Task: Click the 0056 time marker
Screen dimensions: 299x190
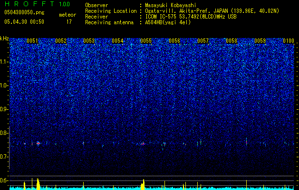Action: click(174, 41)
